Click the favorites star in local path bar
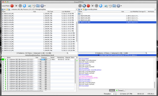Image resolution: width=158 pixels, height=96 pixels. click(x=7, y=9)
